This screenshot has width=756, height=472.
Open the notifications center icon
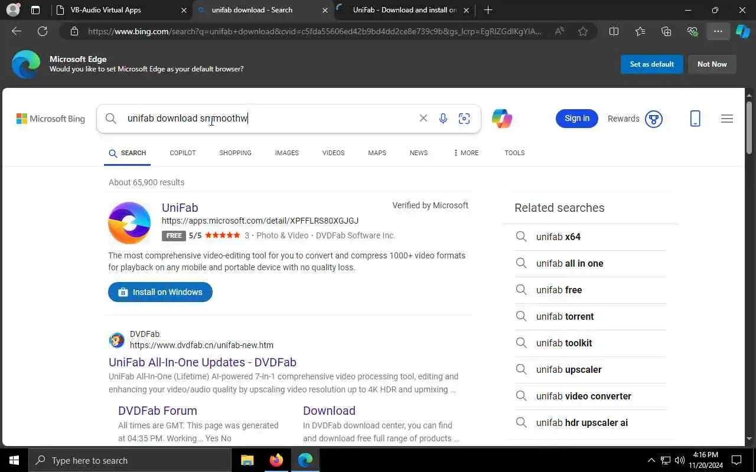coord(737,460)
